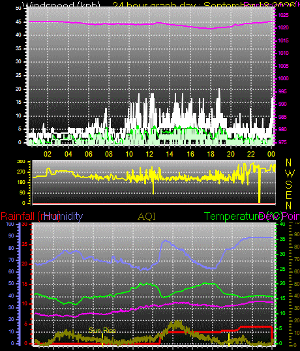This screenshot has height=351, width=300.
Task: Click 45 on the white windspeed axis
Action: click(18, 22)
